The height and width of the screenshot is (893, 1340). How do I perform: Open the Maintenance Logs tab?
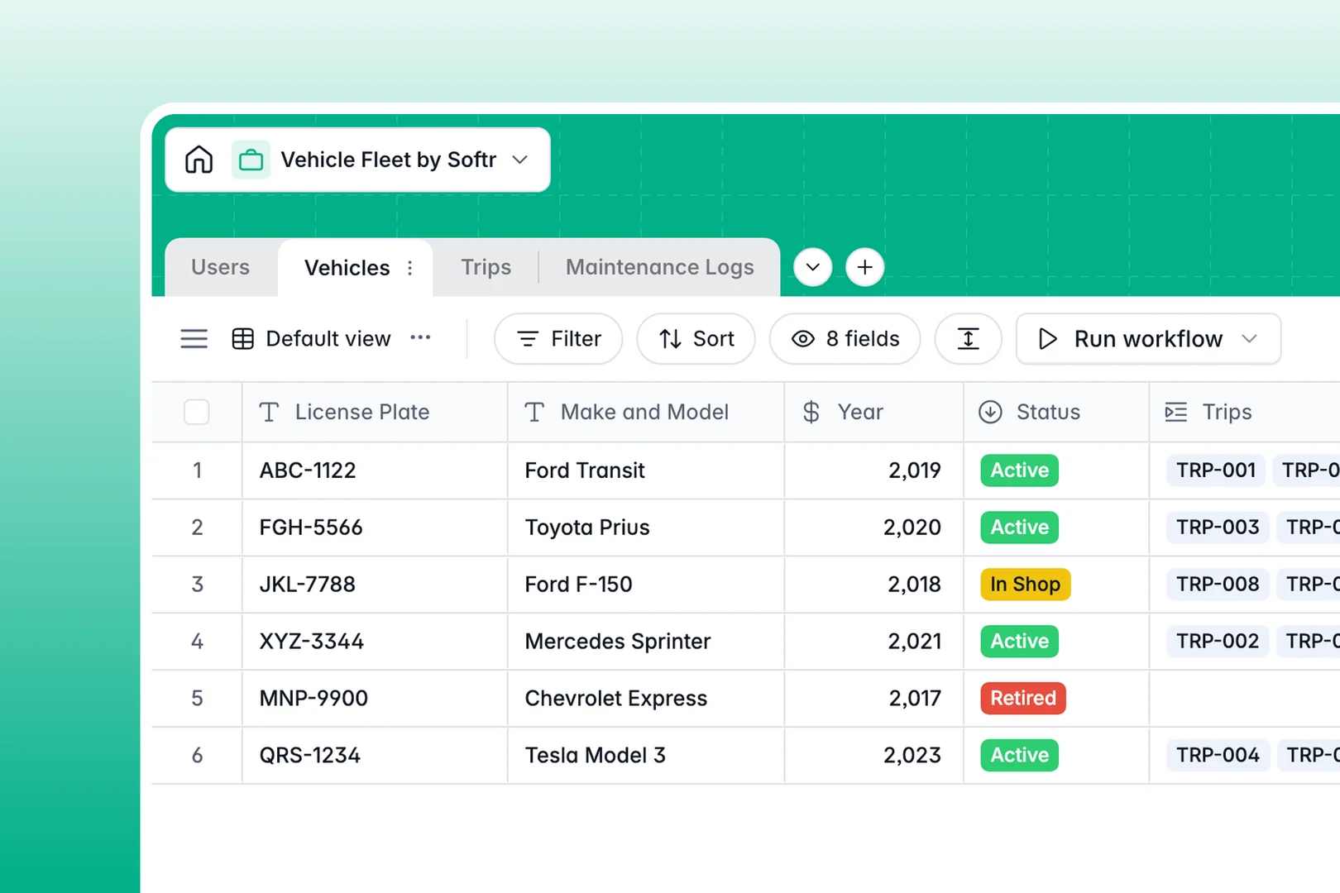point(660,267)
